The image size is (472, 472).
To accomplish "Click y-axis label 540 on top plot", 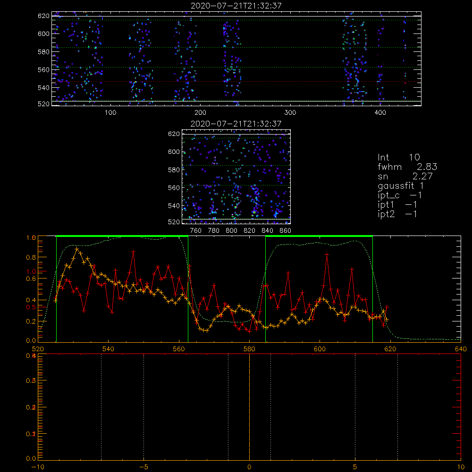I will [43, 88].
